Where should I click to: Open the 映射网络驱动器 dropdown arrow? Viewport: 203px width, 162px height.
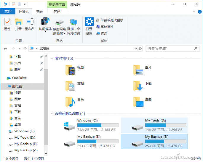(65, 34)
